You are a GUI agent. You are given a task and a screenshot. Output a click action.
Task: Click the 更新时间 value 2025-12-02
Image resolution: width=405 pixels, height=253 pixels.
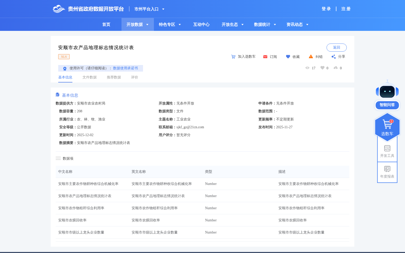pos(85,135)
